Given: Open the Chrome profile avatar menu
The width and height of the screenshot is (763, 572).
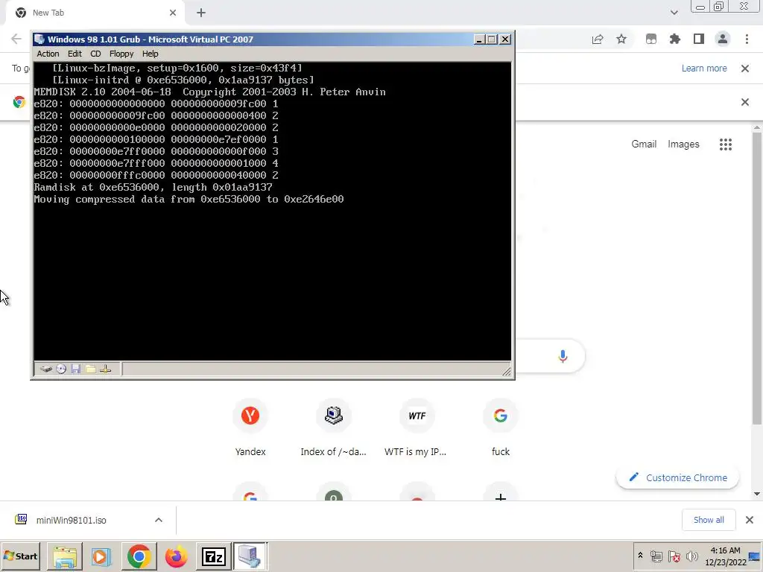Looking at the screenshot, I should (x=723, y=39).
